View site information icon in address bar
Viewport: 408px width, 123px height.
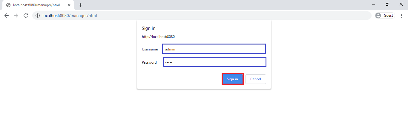(38, 16)
